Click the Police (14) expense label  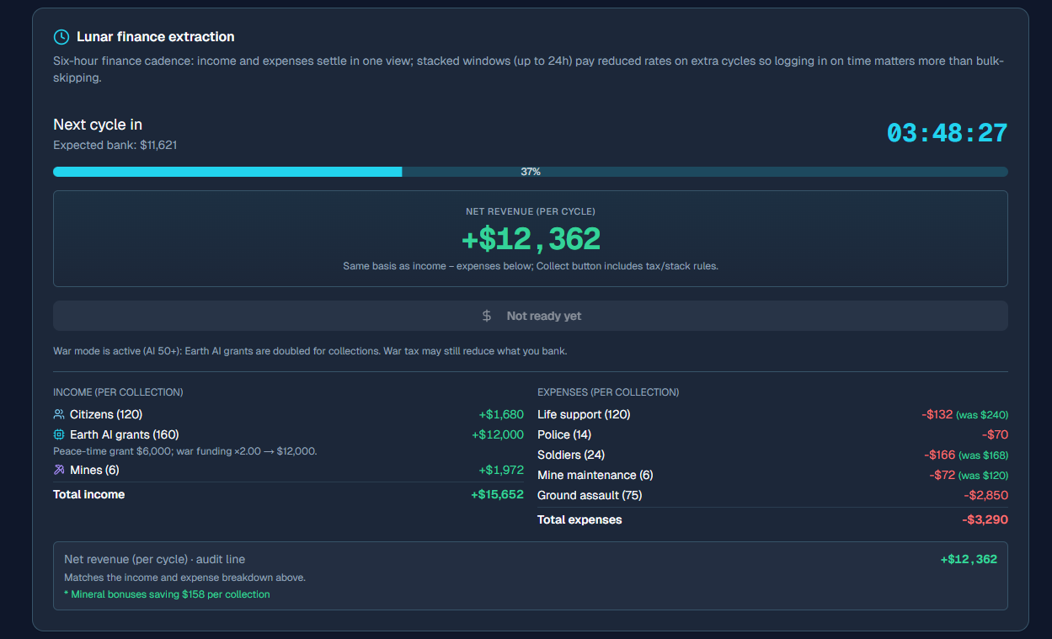(x=564, y=434)
